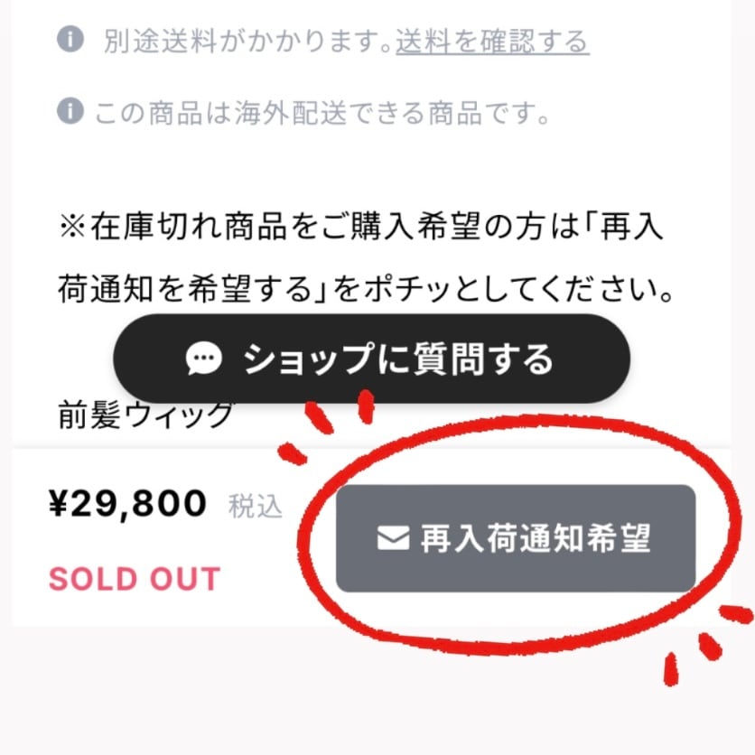Click the 税込 tax label

click(256, 507)
